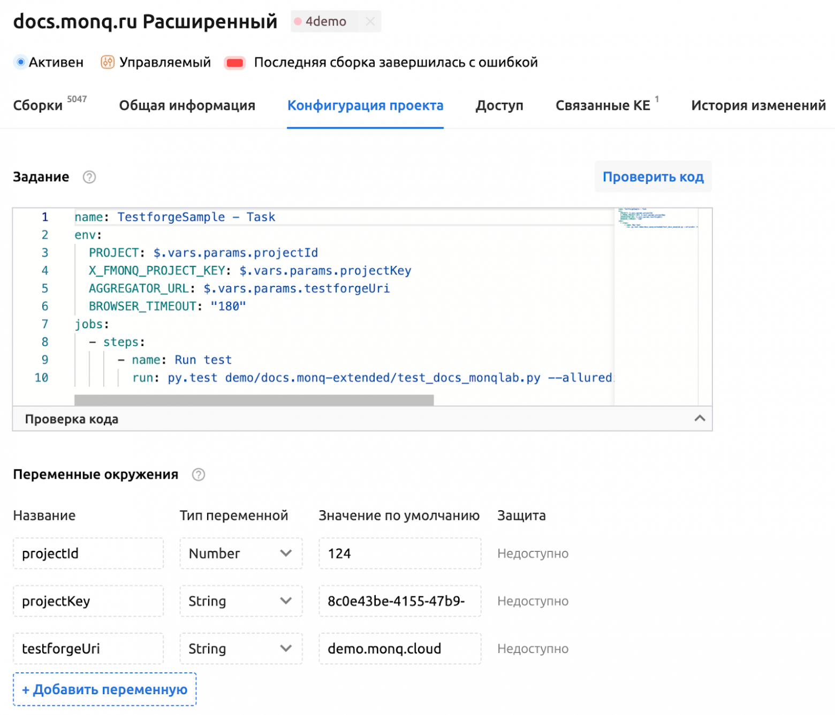Click line number 10 in the gutter

pyautogui.click(x=41, y=378)
